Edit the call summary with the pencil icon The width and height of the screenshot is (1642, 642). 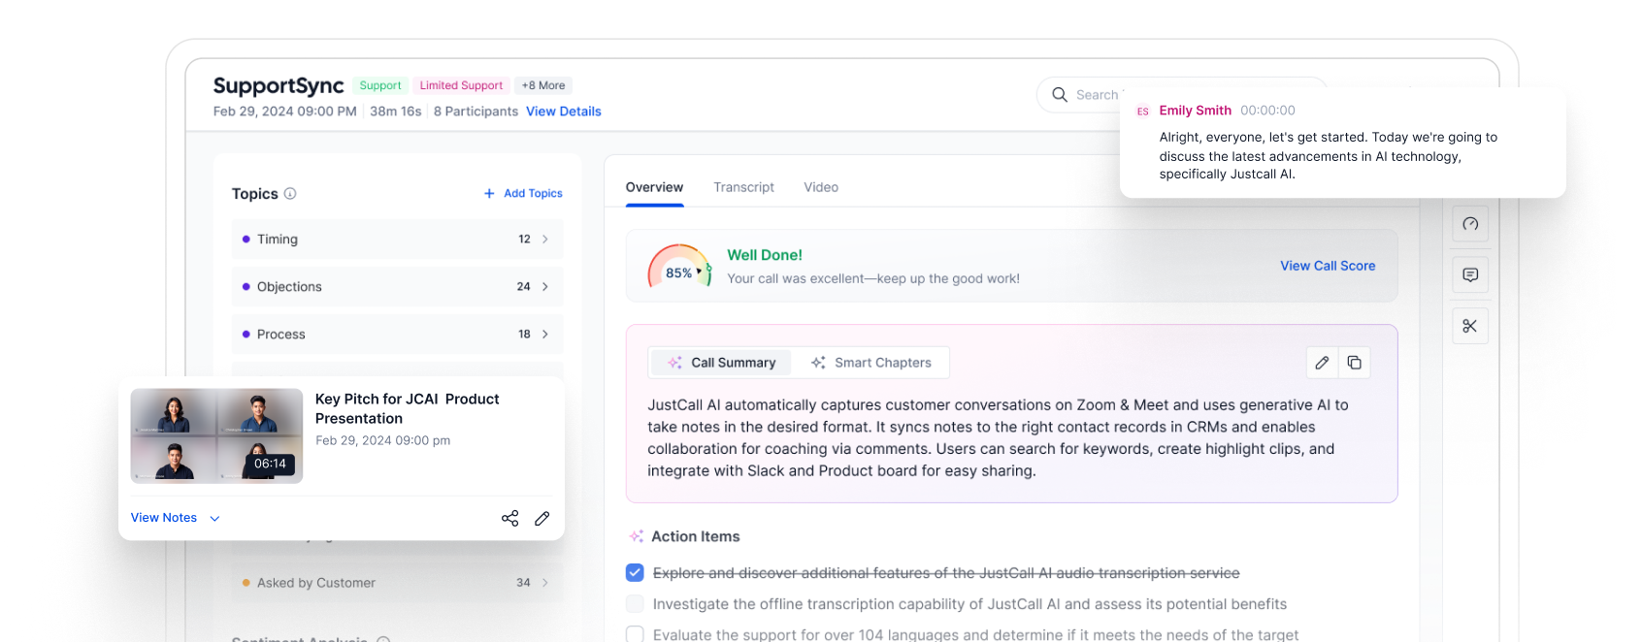tap(1322, 363)
